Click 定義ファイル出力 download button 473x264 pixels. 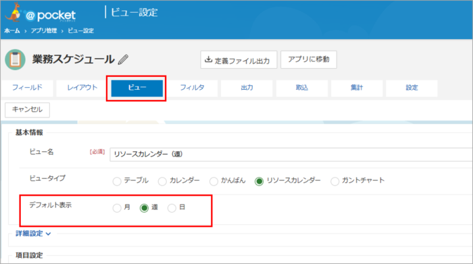coord(239,59)
